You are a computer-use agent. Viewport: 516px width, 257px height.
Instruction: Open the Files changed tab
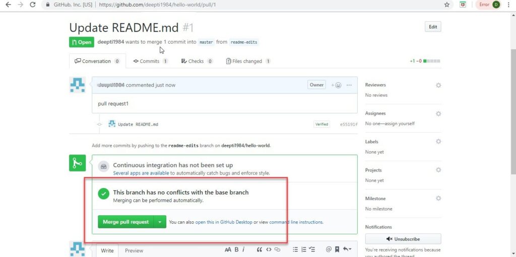248,61
